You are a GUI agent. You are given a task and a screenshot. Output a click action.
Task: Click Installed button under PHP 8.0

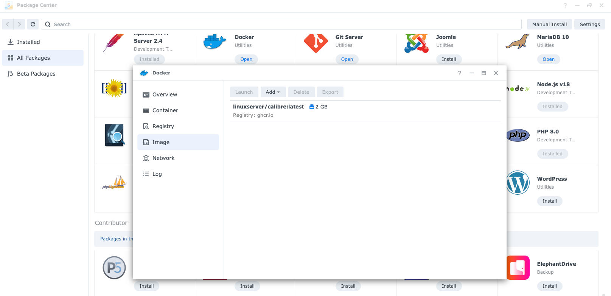point(552,154)
